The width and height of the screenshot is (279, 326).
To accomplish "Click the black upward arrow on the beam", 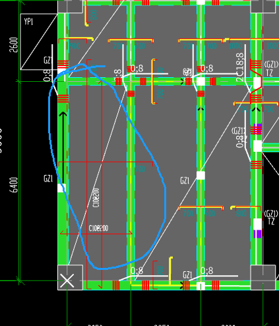I will pyautogui.click(x=63, y=147).
